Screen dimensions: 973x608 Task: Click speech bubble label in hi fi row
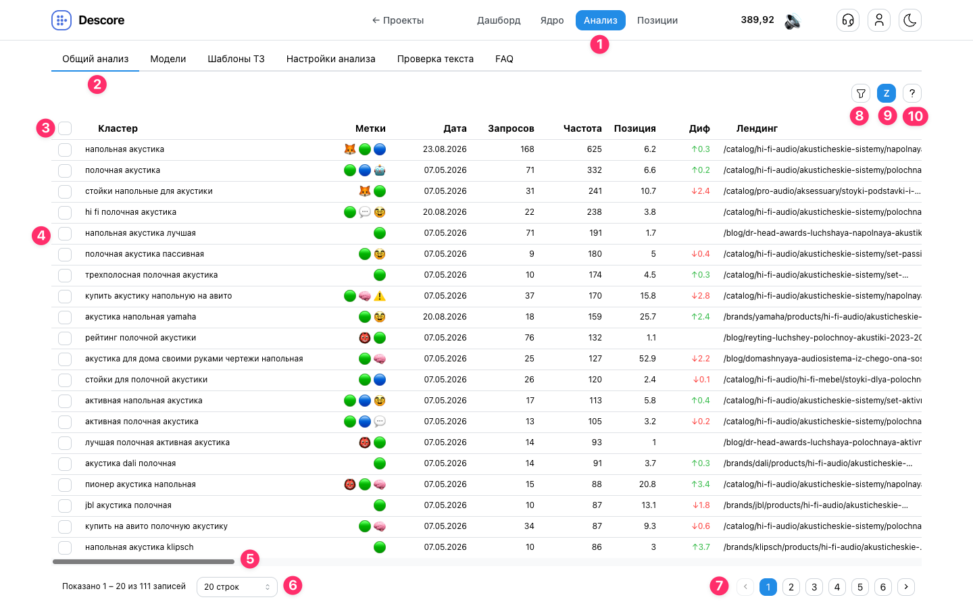365,212
